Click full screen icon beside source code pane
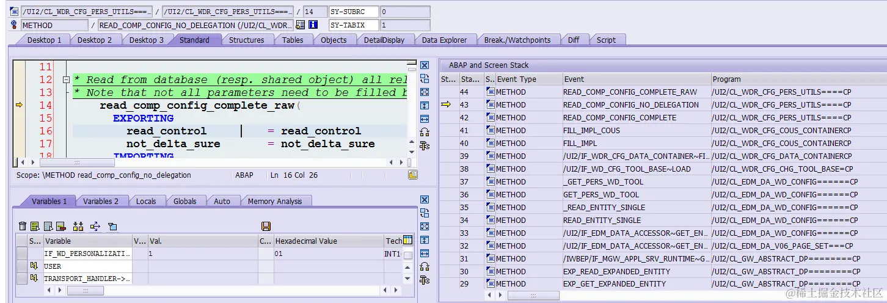 [425, 92]
